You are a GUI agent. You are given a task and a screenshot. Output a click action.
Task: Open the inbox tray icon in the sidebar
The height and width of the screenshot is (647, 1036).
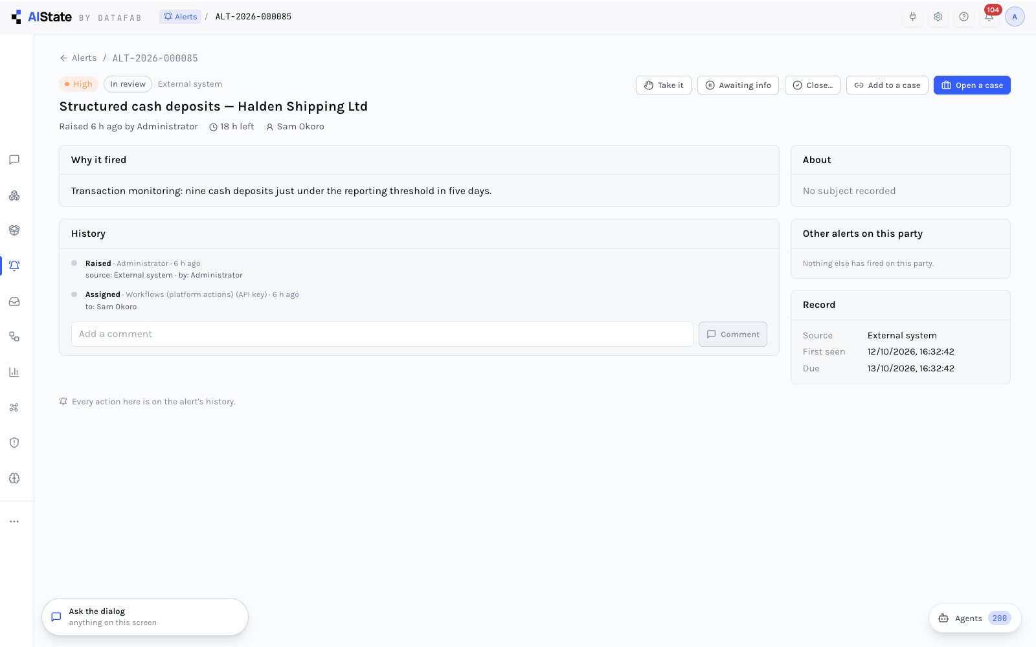[14, 302]
